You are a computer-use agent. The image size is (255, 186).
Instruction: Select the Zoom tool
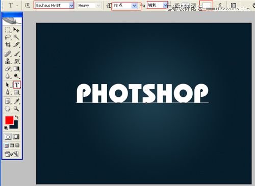(x=16, y=109)
